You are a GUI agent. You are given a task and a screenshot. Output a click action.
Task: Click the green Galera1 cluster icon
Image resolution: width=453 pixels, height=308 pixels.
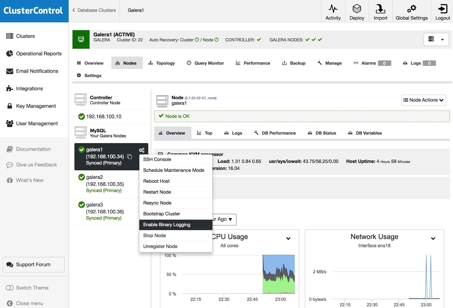[x=81, y=39]
